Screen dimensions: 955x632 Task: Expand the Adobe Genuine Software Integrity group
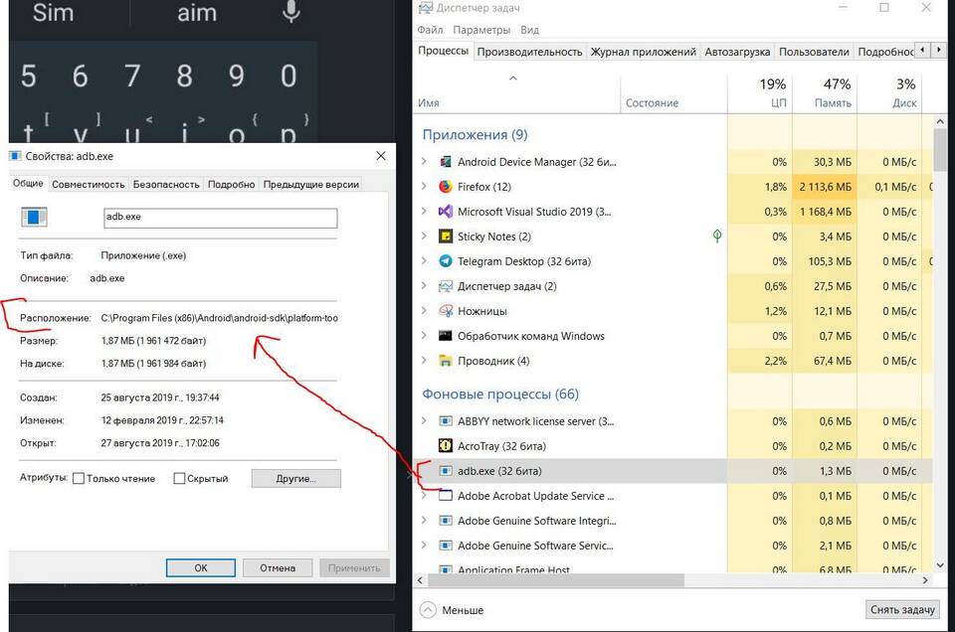click(424, 521)
